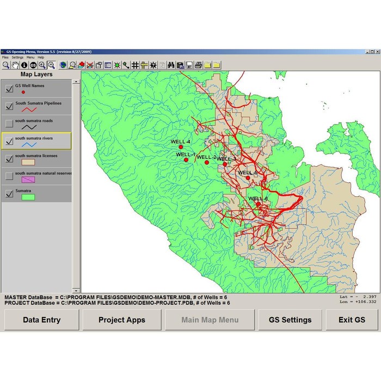
Task: Click the green Sumatra layer color swatch
Action: (28, 196)
